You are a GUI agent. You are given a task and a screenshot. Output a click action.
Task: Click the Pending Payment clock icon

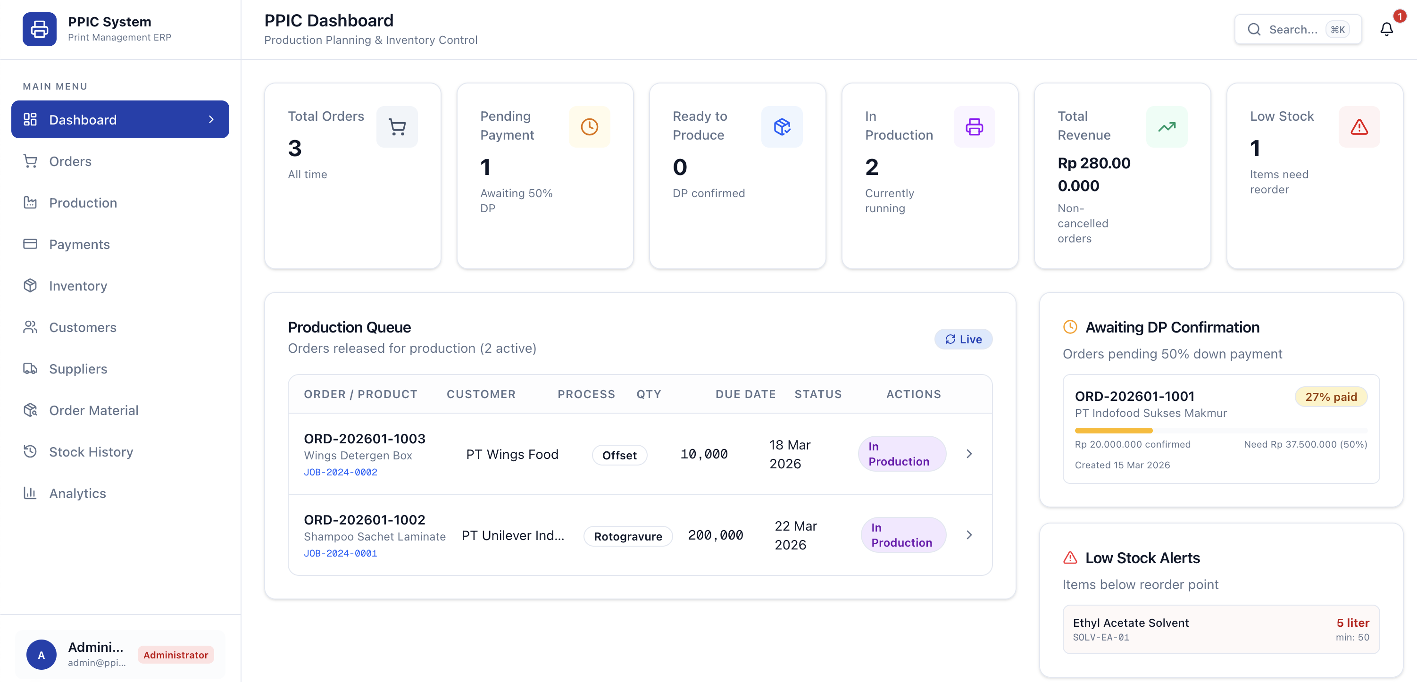point(589,127)
